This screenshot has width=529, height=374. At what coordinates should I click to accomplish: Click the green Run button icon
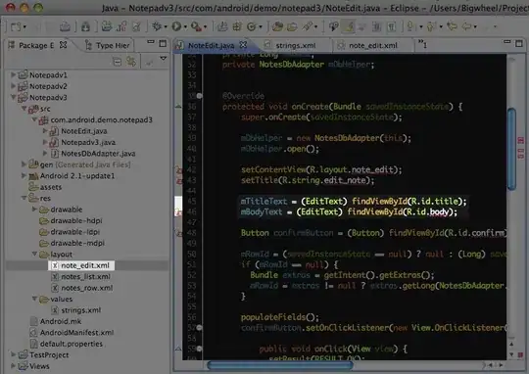click(176, 26)
